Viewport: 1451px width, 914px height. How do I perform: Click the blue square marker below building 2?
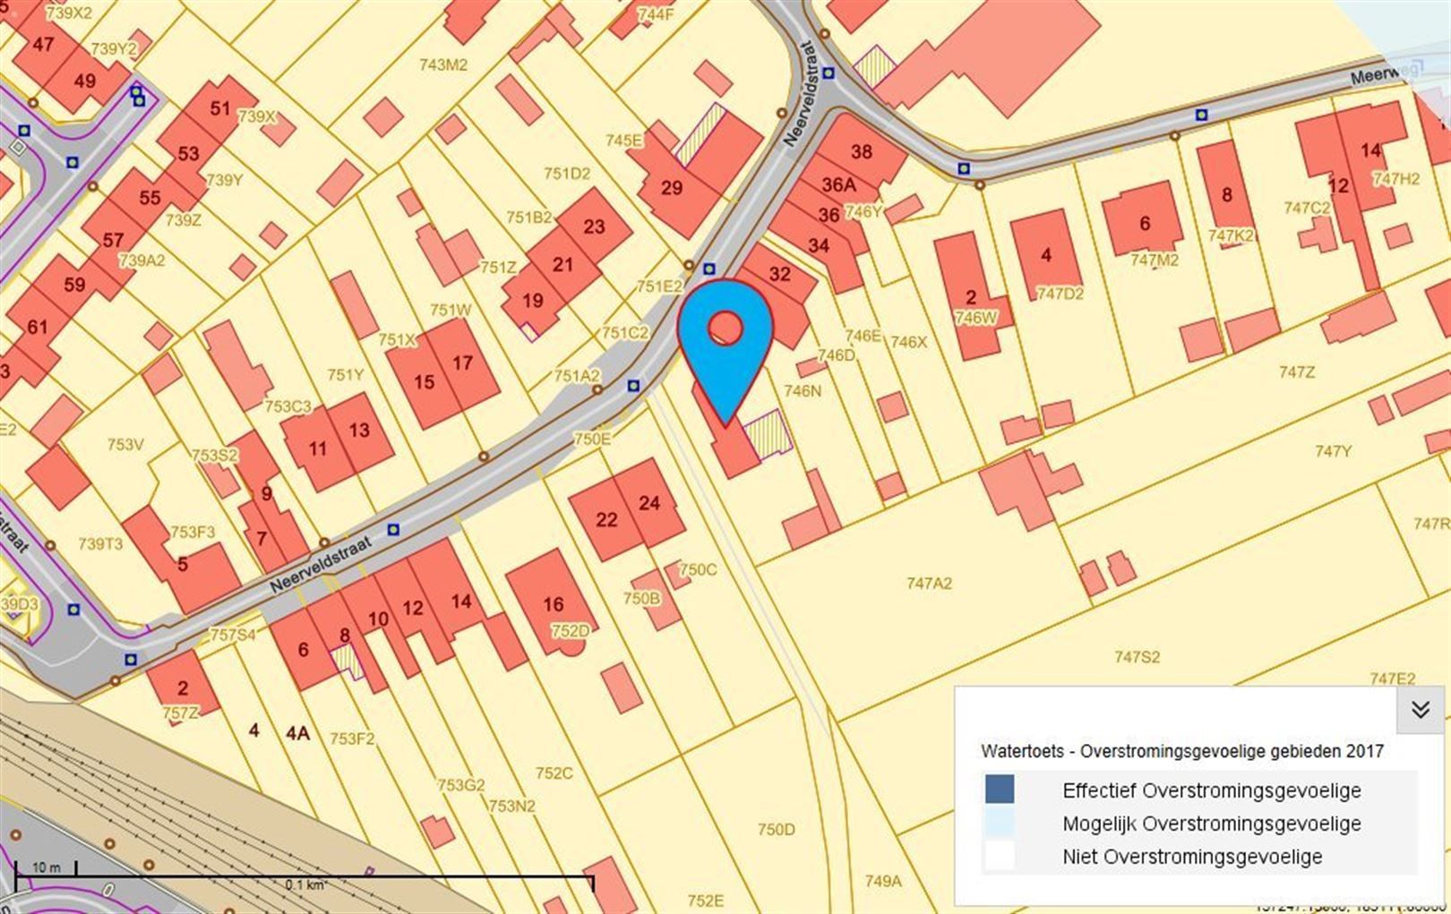pyautogui.click(x=131, y=660)
